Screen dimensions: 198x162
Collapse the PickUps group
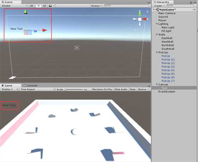[157, 52]
